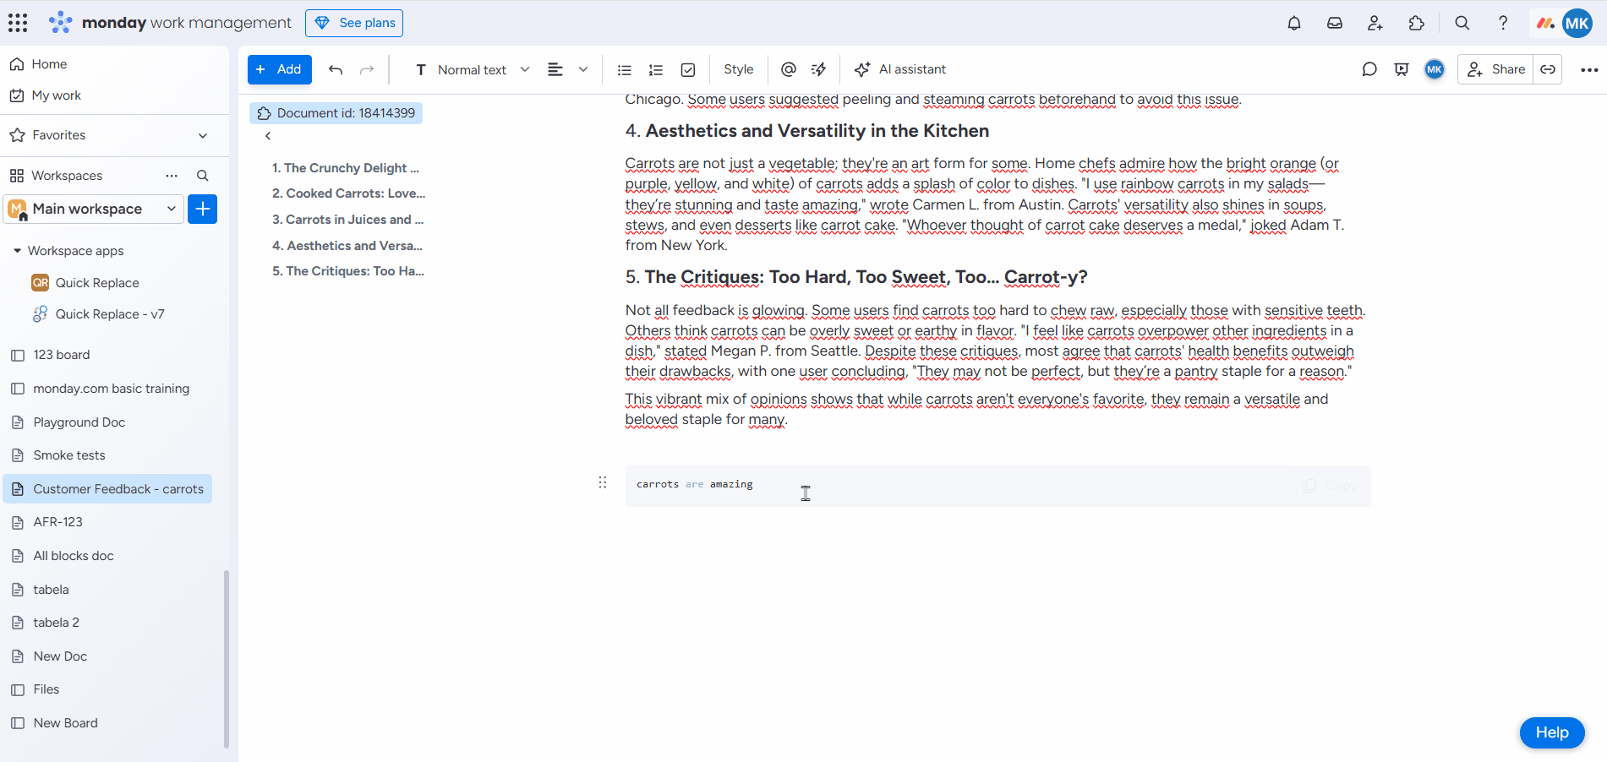Click the Share button
Viewport: 1607px width, 762px height.
pos(1496,69)
